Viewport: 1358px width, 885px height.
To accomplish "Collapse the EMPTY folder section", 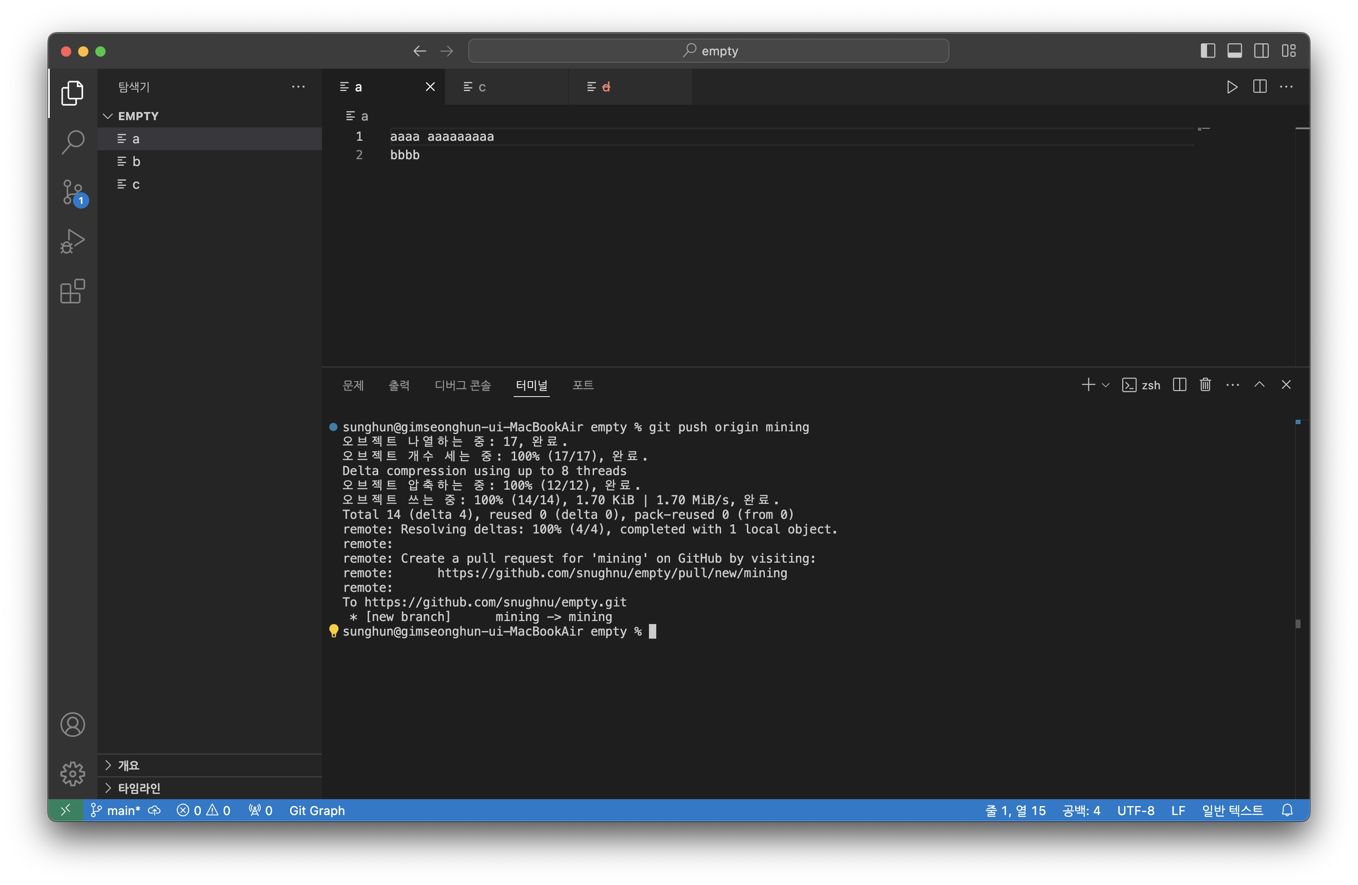I will point(108,116).
